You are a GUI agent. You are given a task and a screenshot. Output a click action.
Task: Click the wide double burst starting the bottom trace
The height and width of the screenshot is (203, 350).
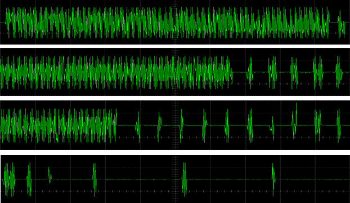click(x=9, y=179)
